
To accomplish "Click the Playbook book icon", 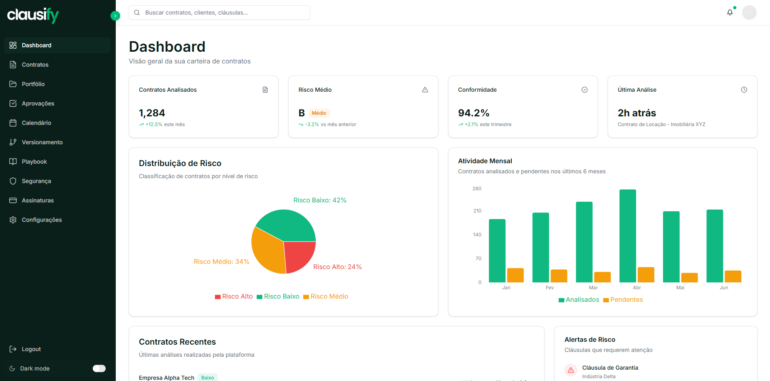I will tap(13, 162).
